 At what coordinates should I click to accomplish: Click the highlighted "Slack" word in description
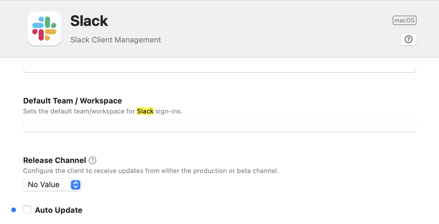click(145, 111)
